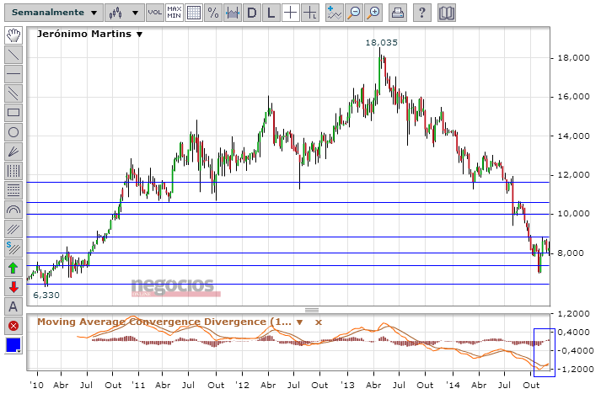Click the zoom in magnifier
The image size is (601, 394).
(x=373, y=13)
